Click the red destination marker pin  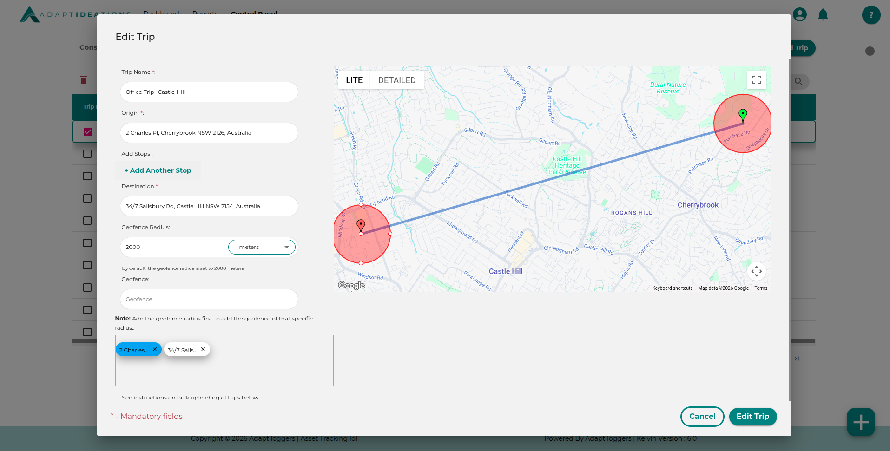click(x=361, y=226)
